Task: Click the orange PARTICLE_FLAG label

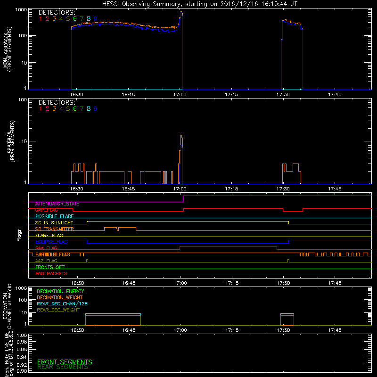Action: pyautogui.click(x=53, y=254)
